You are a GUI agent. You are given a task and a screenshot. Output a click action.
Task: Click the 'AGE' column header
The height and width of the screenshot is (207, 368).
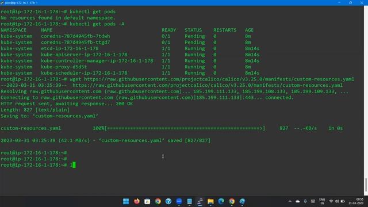[249, 30]
